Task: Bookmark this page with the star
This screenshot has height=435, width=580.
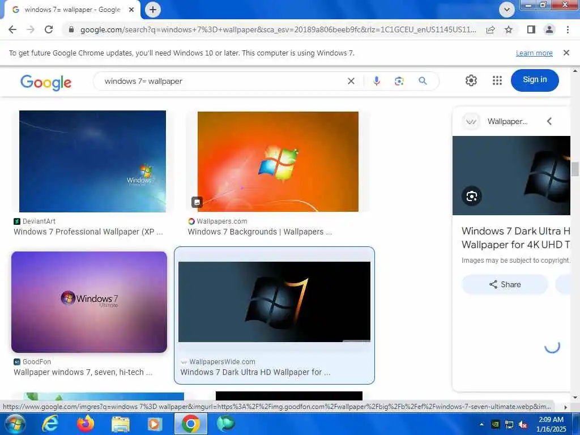Action: pyautogui.click(x=509, y=29)
